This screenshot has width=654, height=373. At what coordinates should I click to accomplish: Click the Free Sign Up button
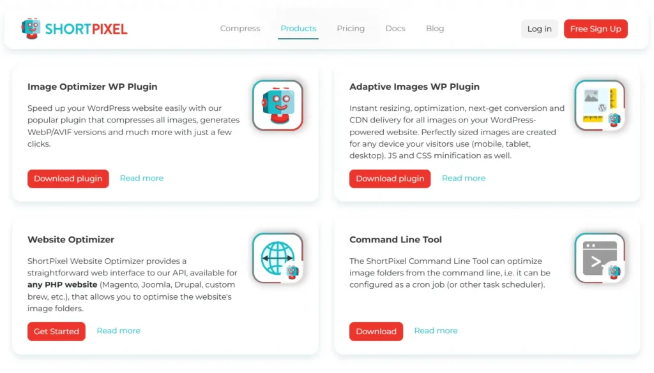coord(596,29)
